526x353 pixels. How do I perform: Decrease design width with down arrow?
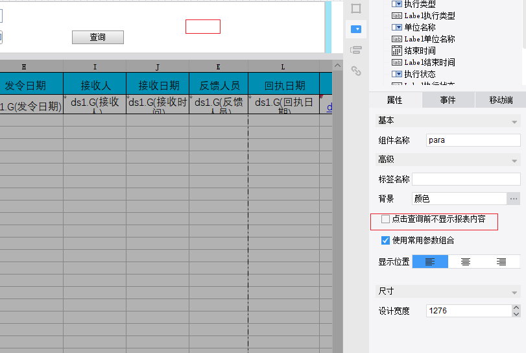tap(516, 314)
